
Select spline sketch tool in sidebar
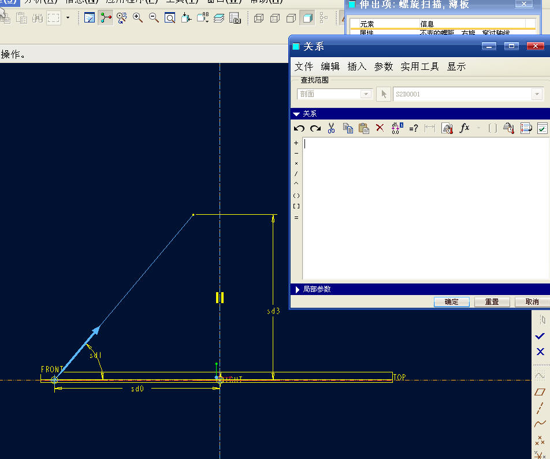click(x=540, y=424)
